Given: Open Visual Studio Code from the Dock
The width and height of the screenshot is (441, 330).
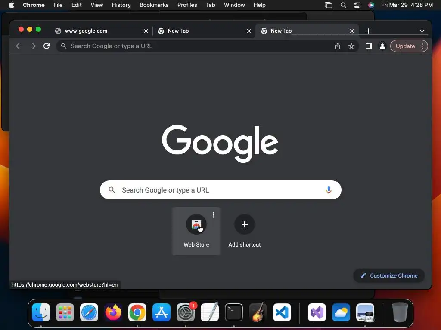Looking at the screenshot, I should point(282,312).
